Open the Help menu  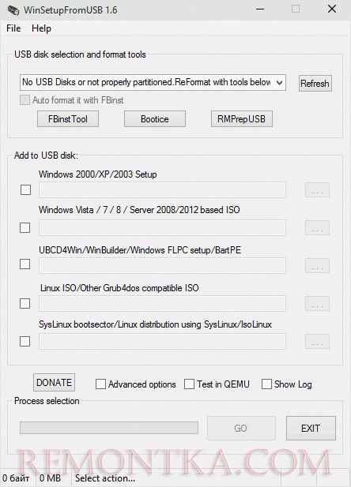click(x=41, y=28)
